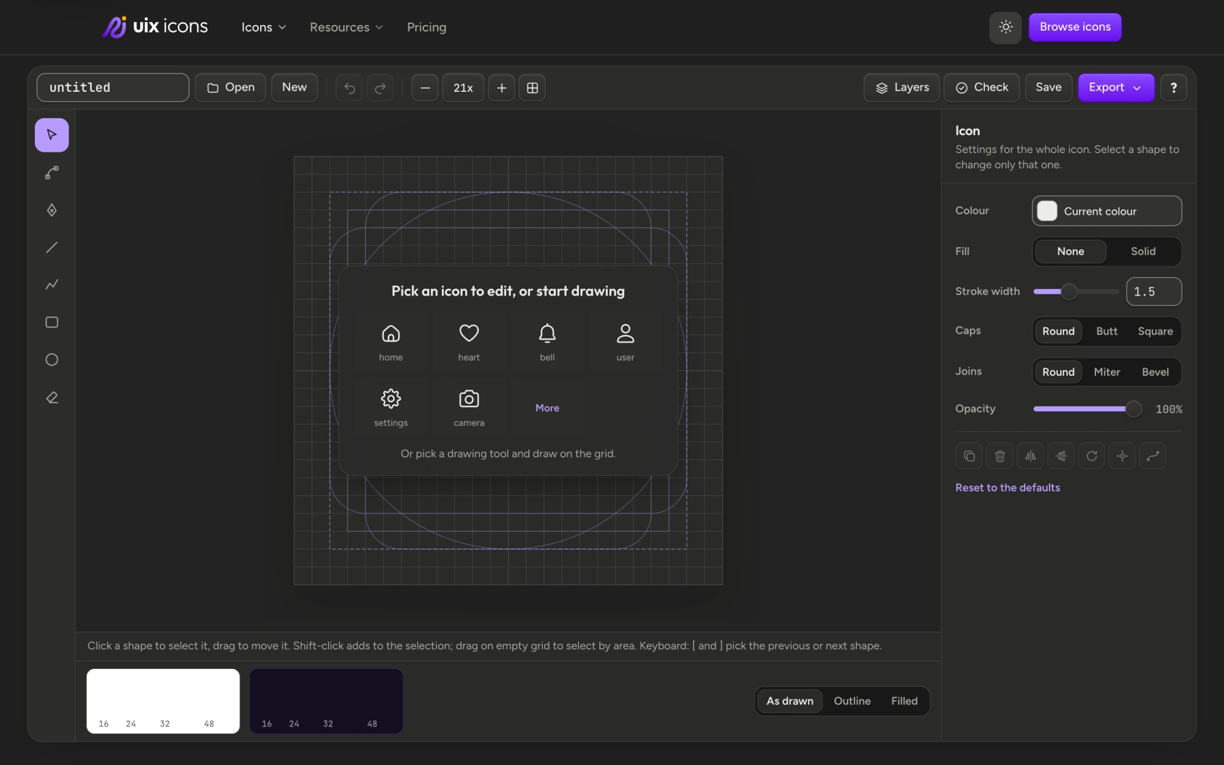The height and width of the screenshot is (765, 1224).
Task: Toggle the grid overlay button
Action: [532, 88]
